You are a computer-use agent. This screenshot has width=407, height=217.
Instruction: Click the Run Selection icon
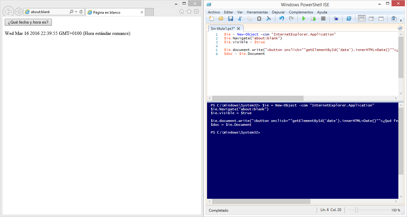coord(313,19)
